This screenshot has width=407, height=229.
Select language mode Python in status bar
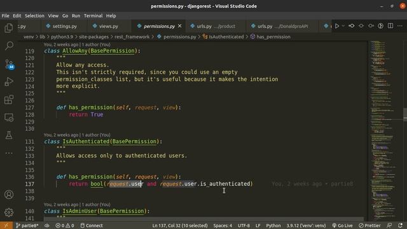(x=273, y=225)
